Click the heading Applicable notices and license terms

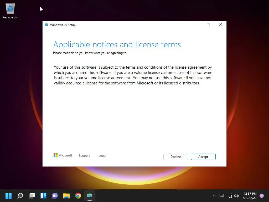click(117, 44)
